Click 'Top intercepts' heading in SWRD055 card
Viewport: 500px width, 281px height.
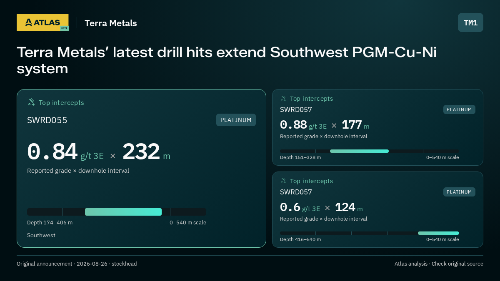point(61,102)
